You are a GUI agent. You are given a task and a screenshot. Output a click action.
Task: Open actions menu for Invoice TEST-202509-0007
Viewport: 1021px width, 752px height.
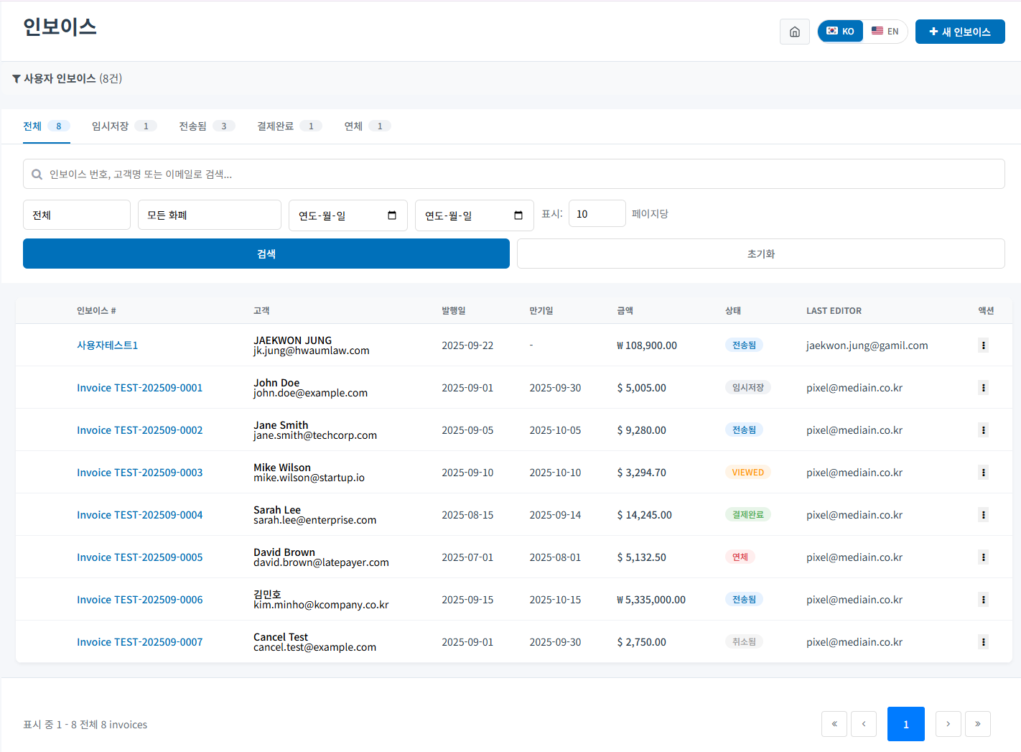tap(983, 642)
